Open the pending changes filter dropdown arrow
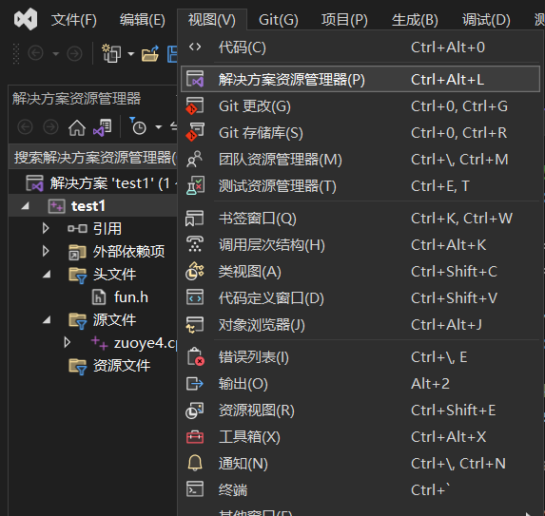This screenshot has height=516, width=545. coord(159,127)
